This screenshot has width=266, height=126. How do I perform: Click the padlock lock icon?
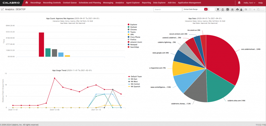pyautogui.click(x=241, y=9)
